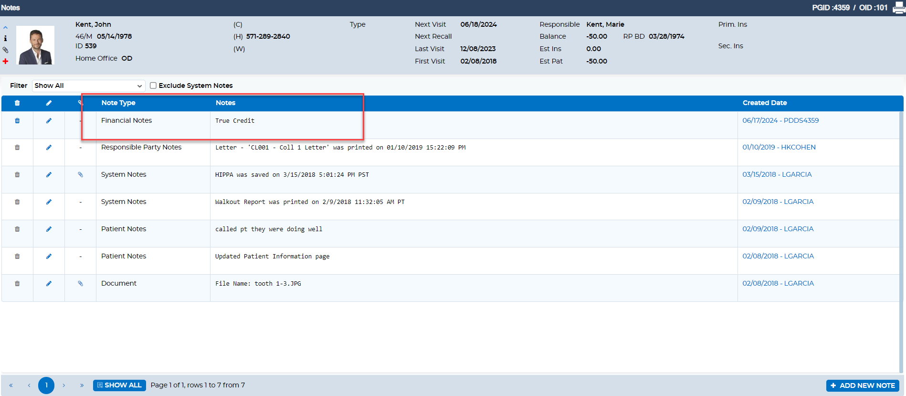Screen dimensions: 906x396
Task: Open the paperclip attachment on the Document row
Action: 80,284
